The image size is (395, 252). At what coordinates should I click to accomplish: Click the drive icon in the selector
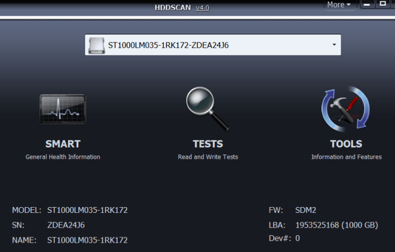coord(97,45)
